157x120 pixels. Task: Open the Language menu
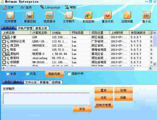click(50, 7)
